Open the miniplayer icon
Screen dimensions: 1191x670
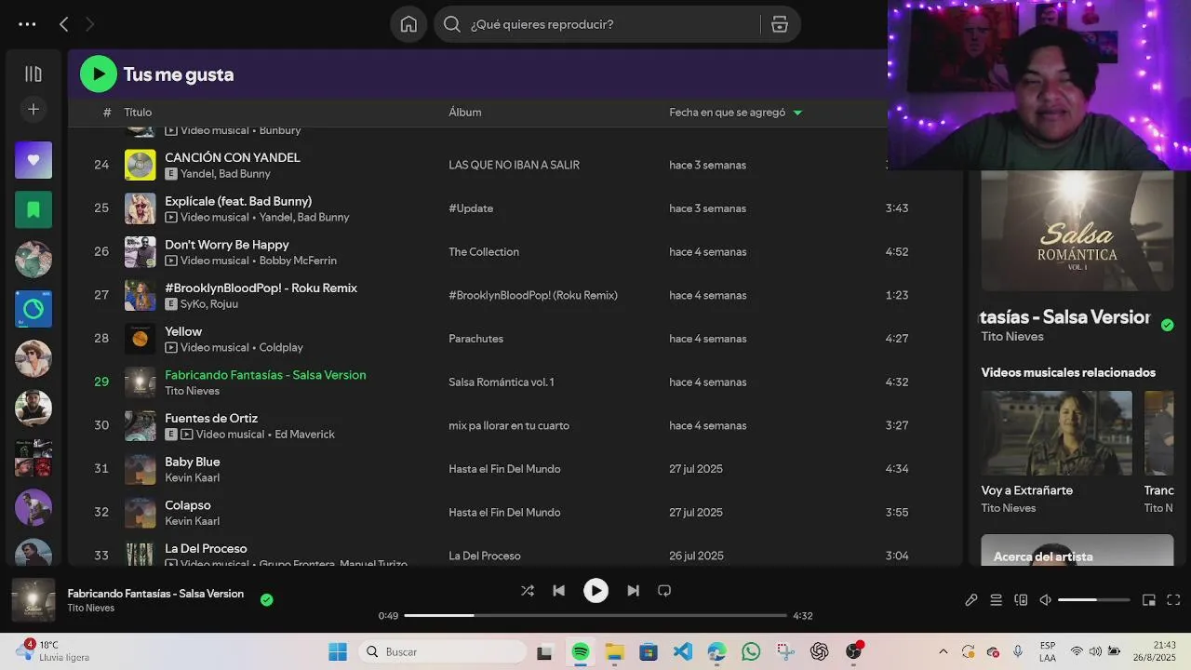[x=1149, y=600]
